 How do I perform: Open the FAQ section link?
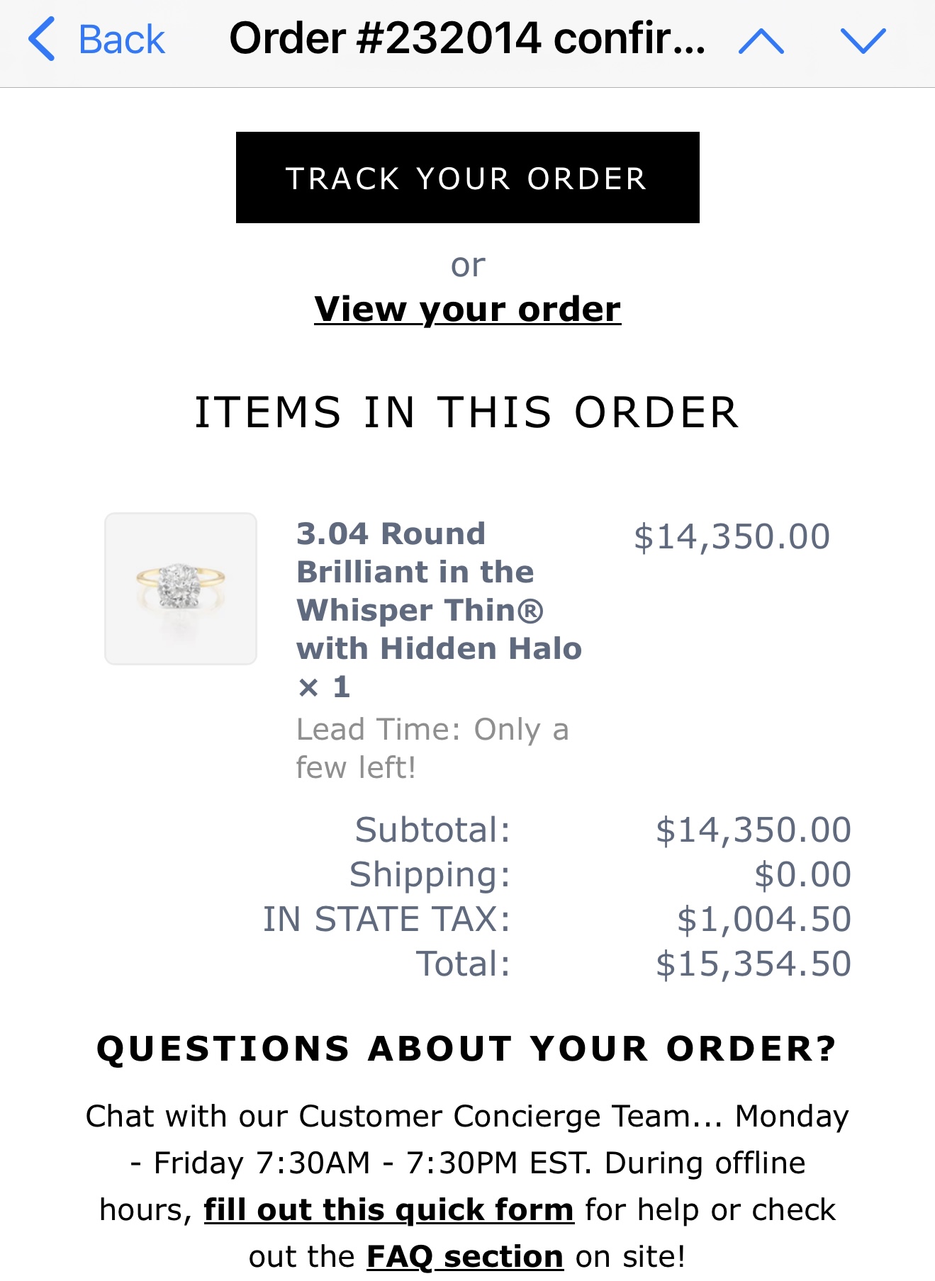pyautogui.click(x=464, y=1256)
